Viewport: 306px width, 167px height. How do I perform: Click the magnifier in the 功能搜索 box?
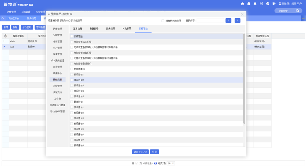click(297, 11)
